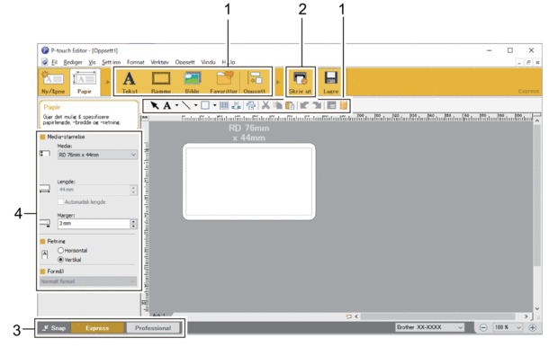
Task: Click the Marger 3 mm input field
Action: [x=94, y=223]
